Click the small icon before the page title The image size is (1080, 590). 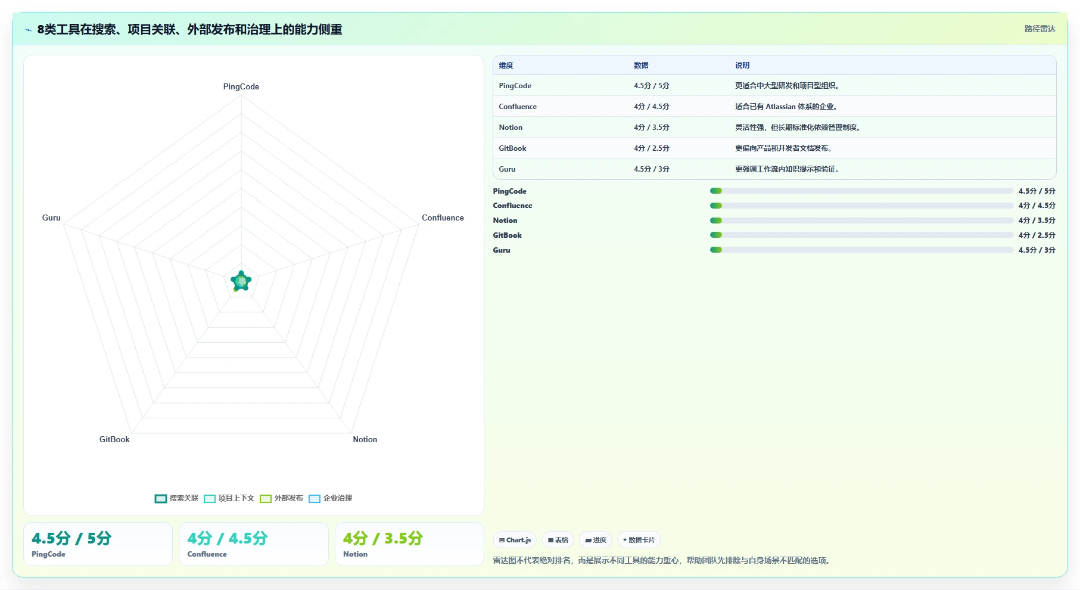(28, 30)
